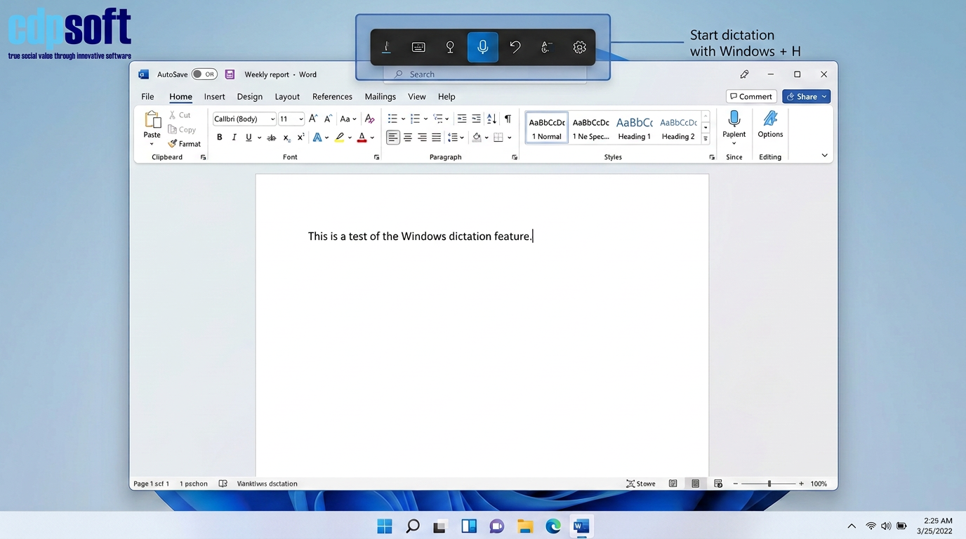Click the Paste clipboard icon
The image size is (966, 539).
(152, 121)
